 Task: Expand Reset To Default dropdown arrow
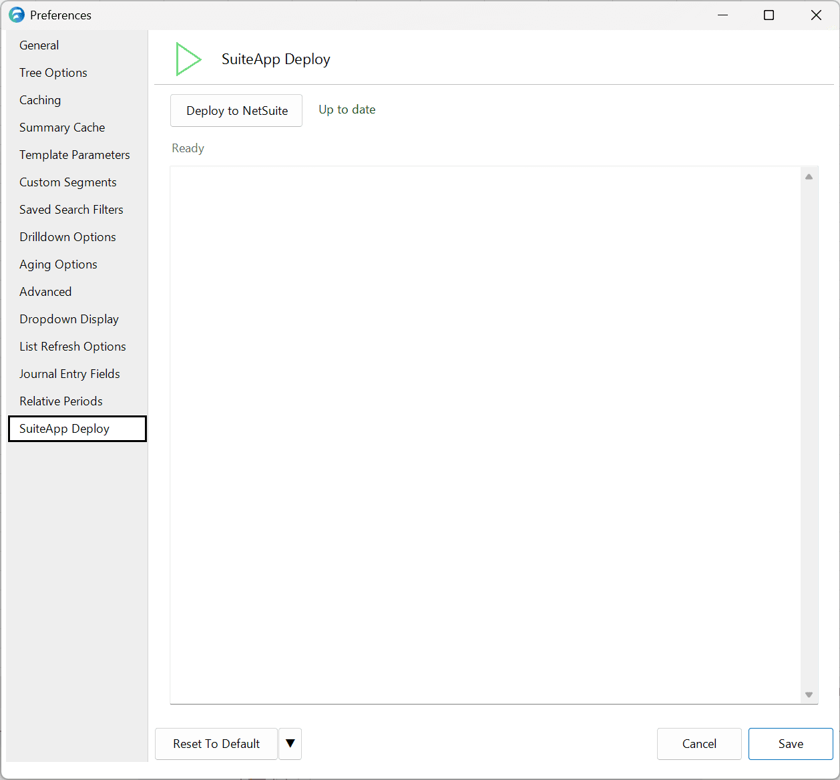(290, 744)
